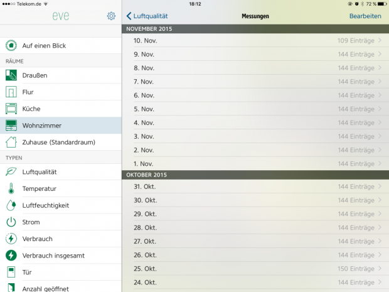Open the Verbrauch insgesamt label
Screen dimensions: 389x292
(53, 256)
